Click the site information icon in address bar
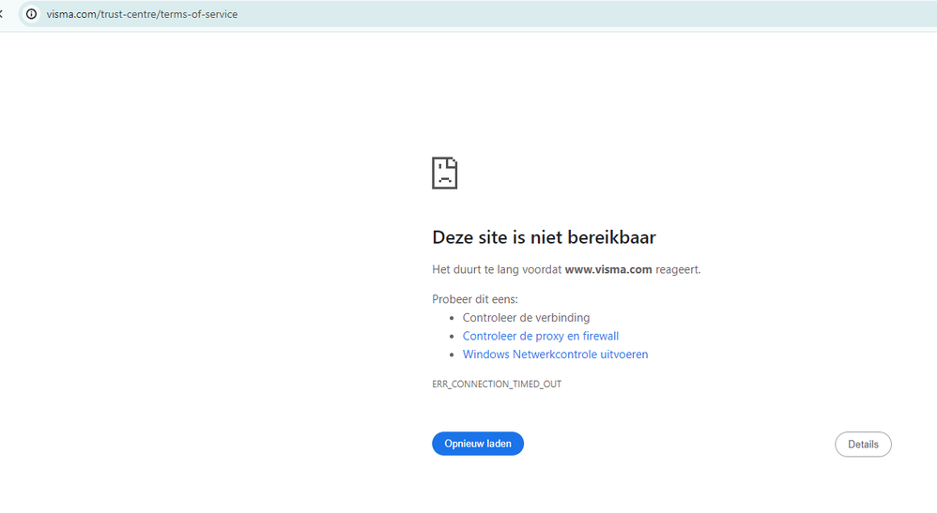 point(32,14)
